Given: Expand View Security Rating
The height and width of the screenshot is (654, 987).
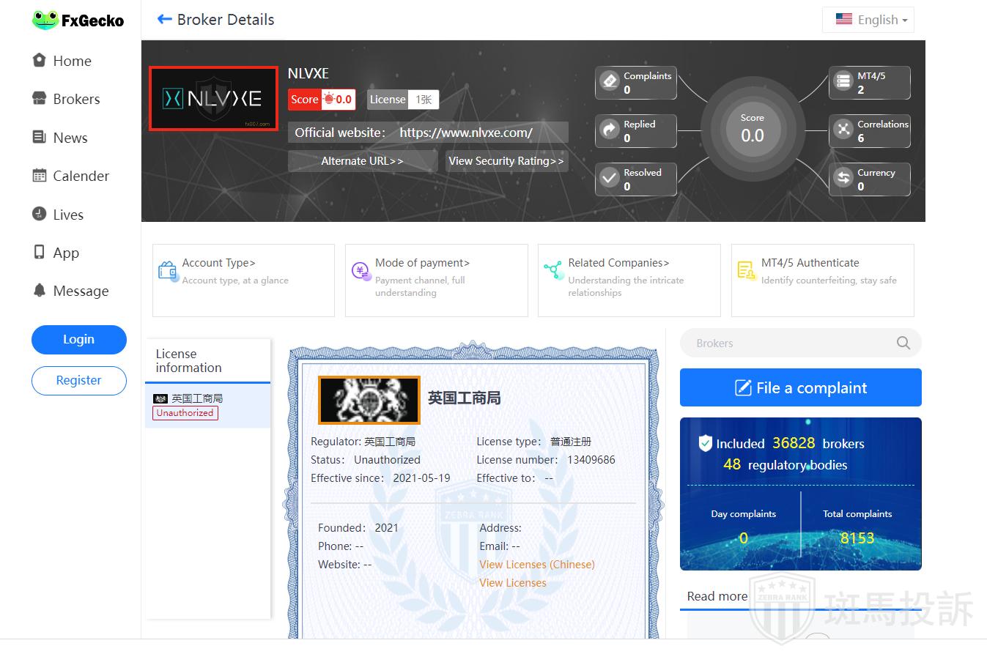Looking at the screenshot, I should (x=506, y=161).
